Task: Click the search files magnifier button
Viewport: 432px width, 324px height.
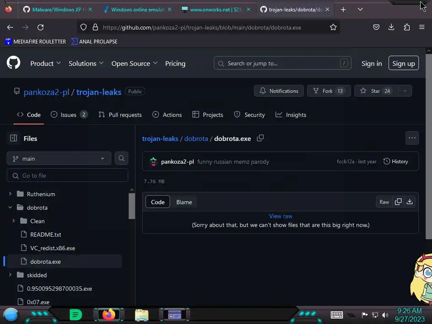Action: tap(121, 159)
